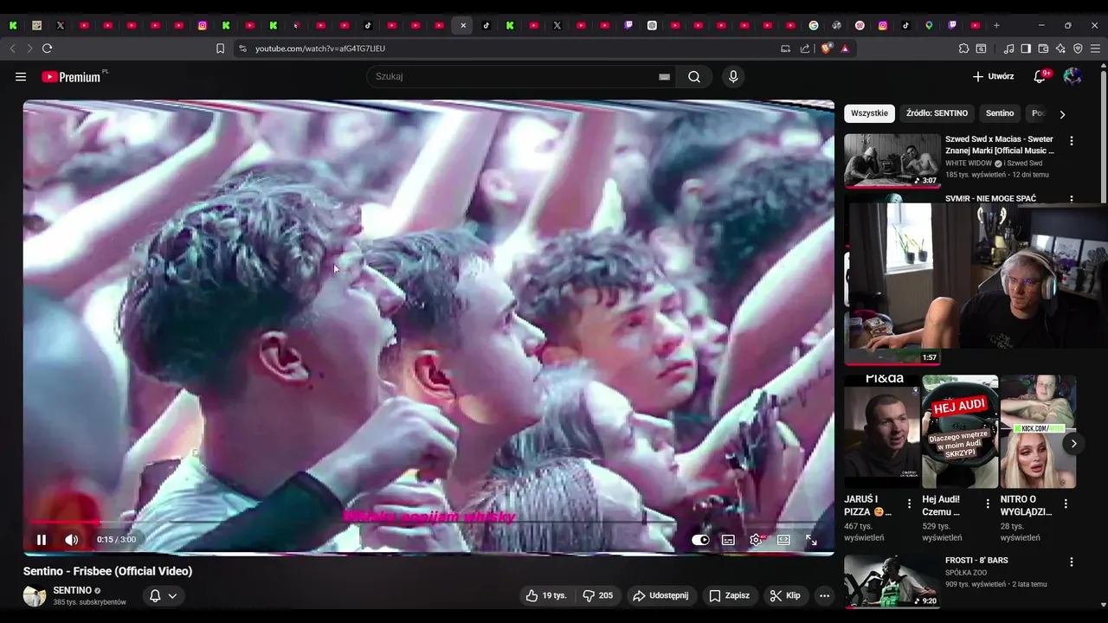Seek using the video progress bar
Viewport: 1108px width, 623px height.
(x=428, y=522)
